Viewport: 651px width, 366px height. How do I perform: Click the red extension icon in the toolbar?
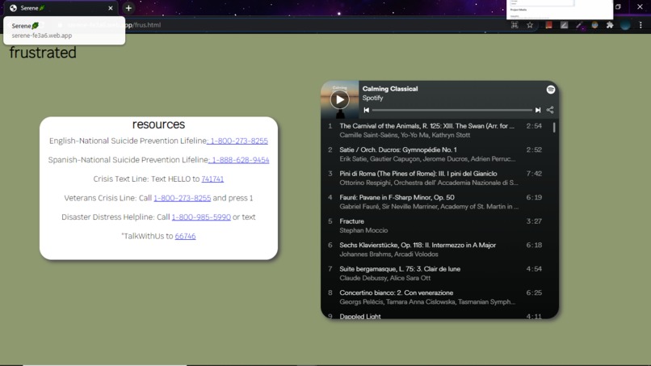549,25
